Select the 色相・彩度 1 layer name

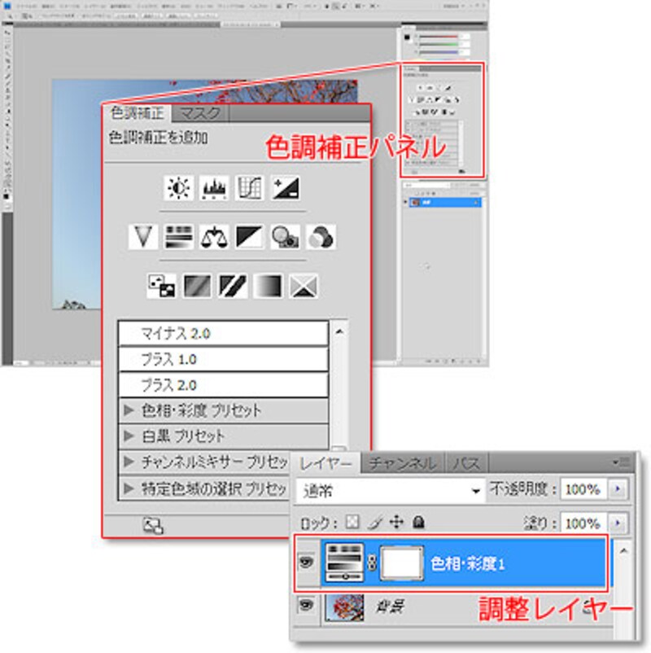point(467,563)
